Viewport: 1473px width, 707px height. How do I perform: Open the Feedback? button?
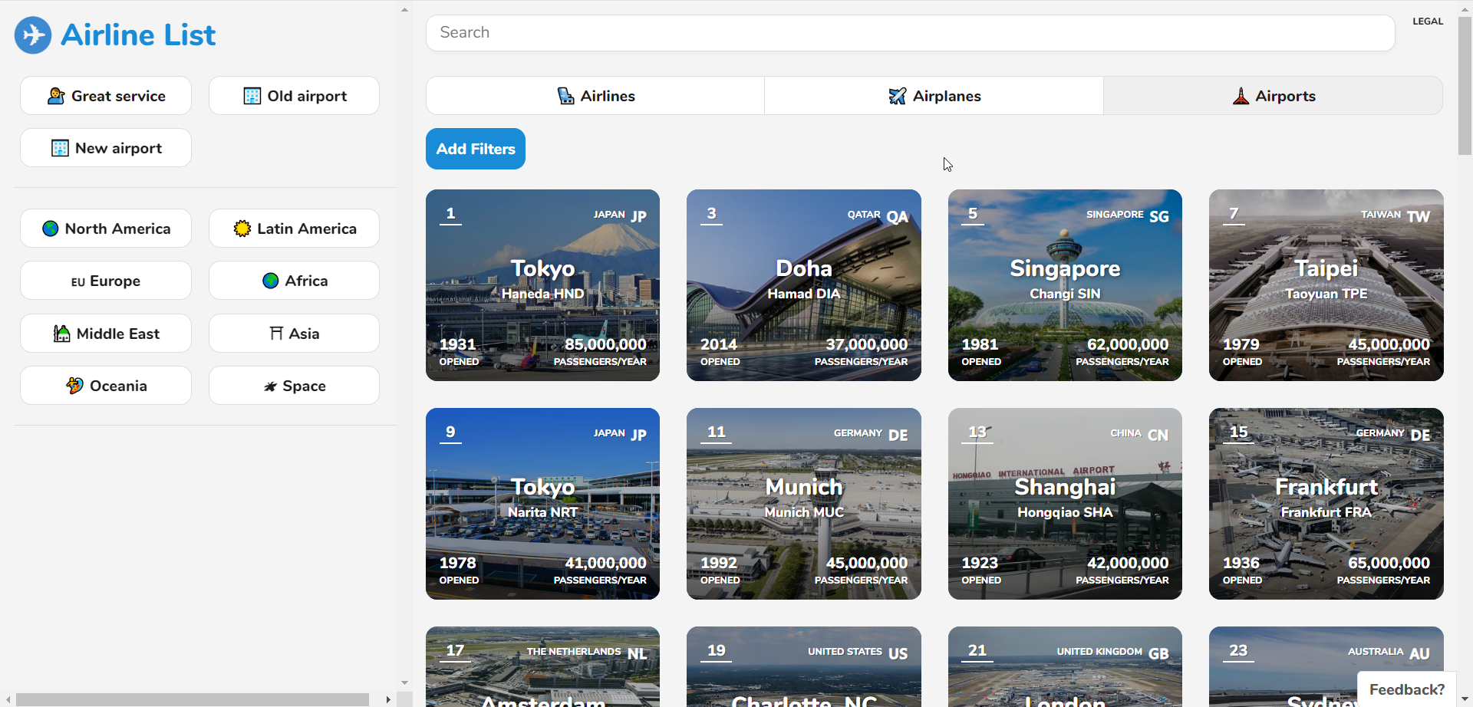[x=1406, y=689]
